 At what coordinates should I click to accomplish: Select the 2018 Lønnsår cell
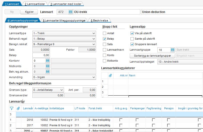(28, 120)
